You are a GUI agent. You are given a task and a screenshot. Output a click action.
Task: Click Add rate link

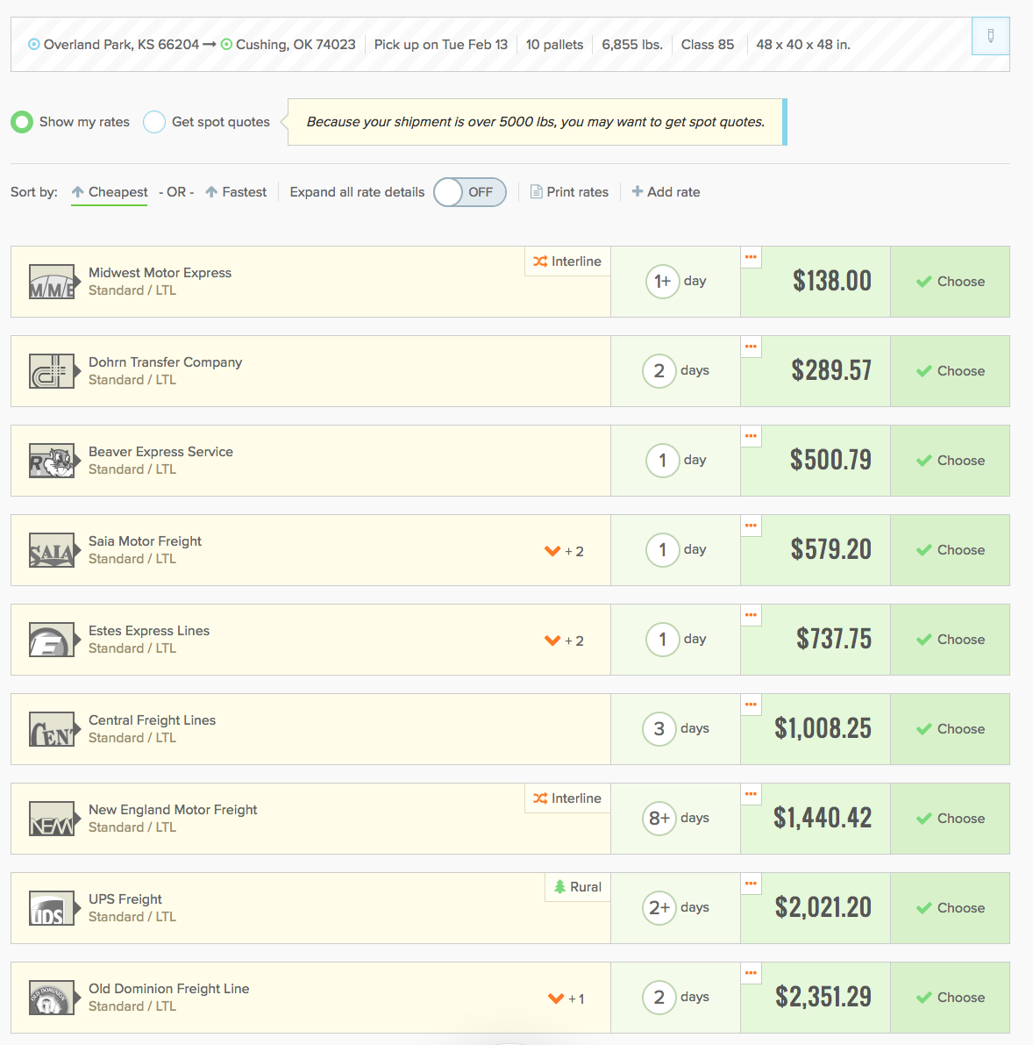pos(666,192)
